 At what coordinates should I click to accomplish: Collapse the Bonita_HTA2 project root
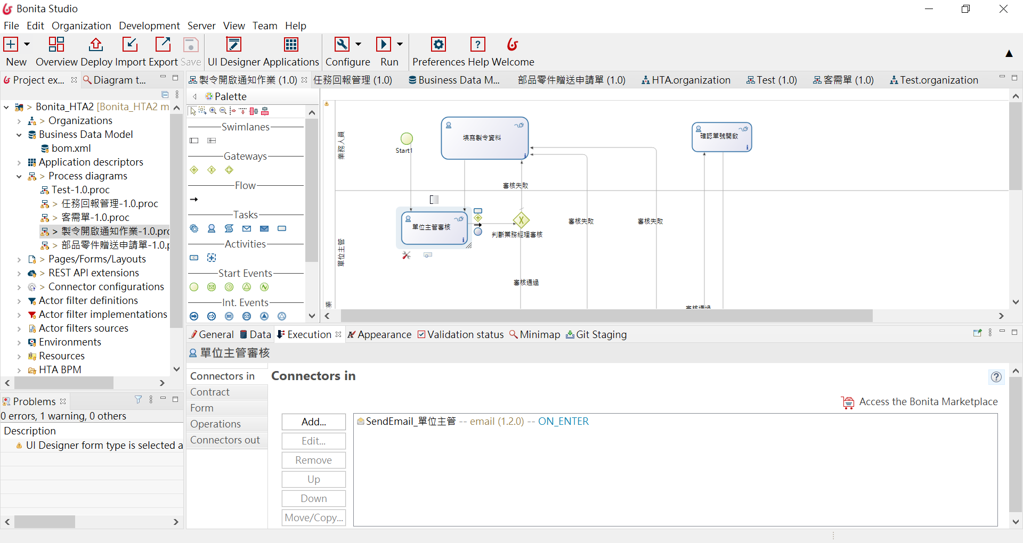click(x=6, y=107)
